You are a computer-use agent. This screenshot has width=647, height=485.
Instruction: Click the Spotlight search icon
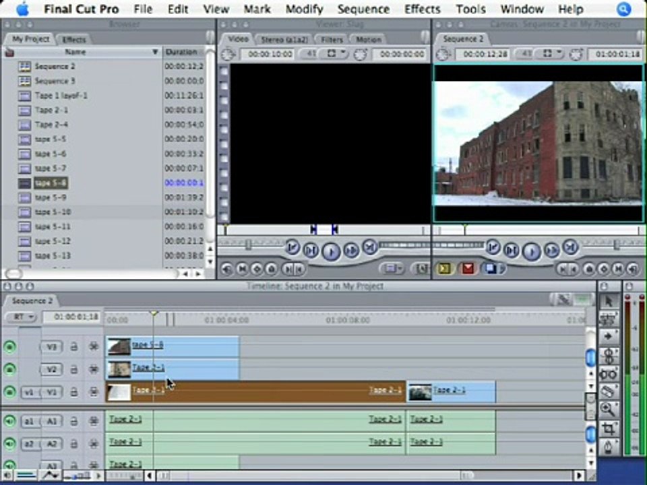point(624,9)
